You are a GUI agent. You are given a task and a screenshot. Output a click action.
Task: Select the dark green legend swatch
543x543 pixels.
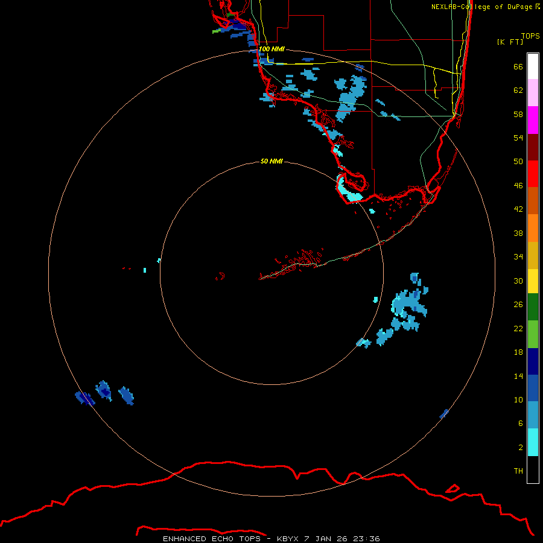pyautogui.click(x=533, y=307)
